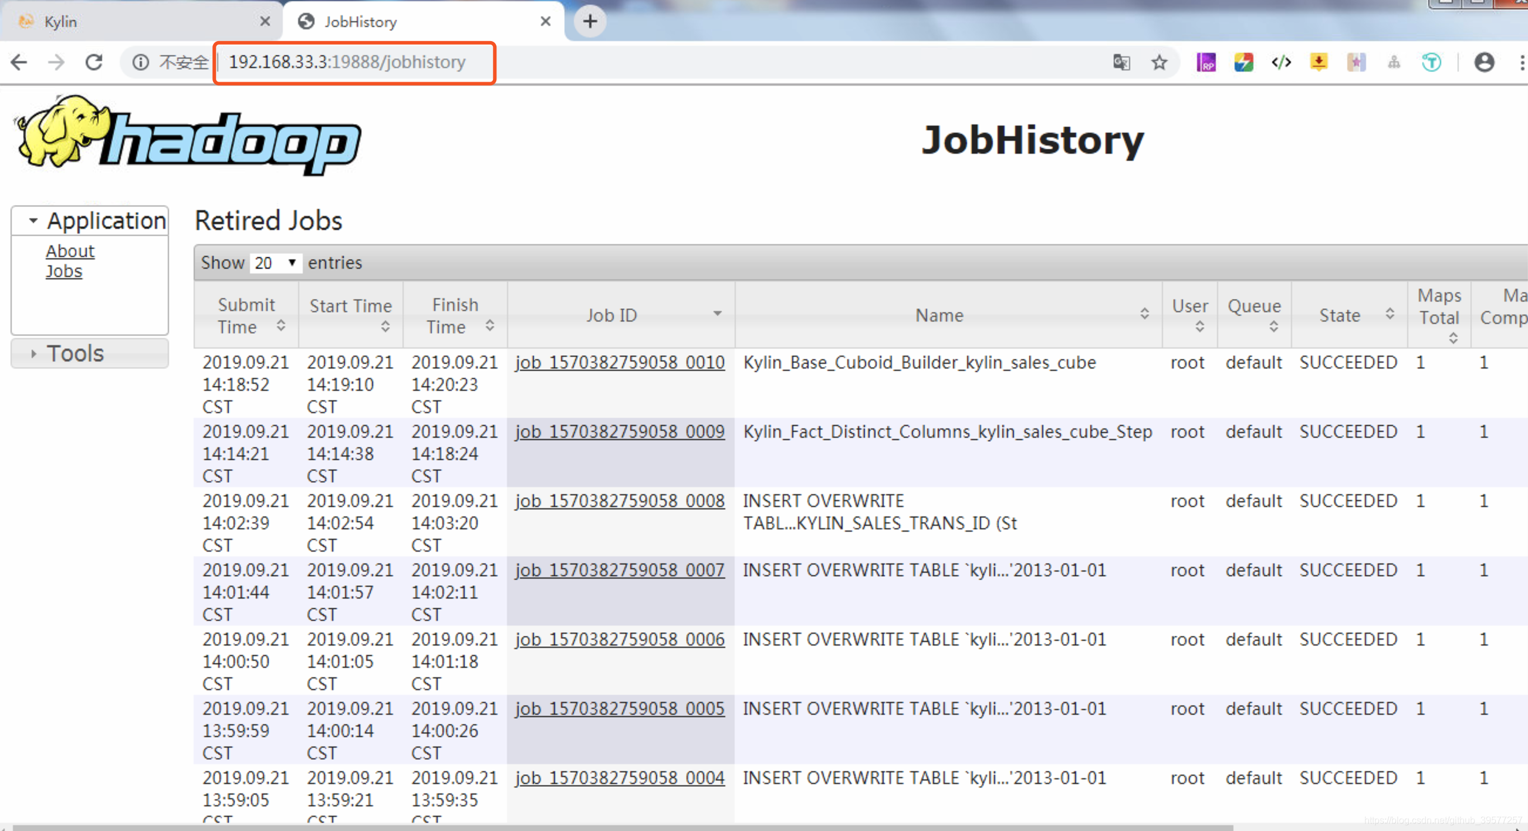Screen dimensions: 1528x831
Task: Open the translate page icon
Action: [x=1121, y=62]
